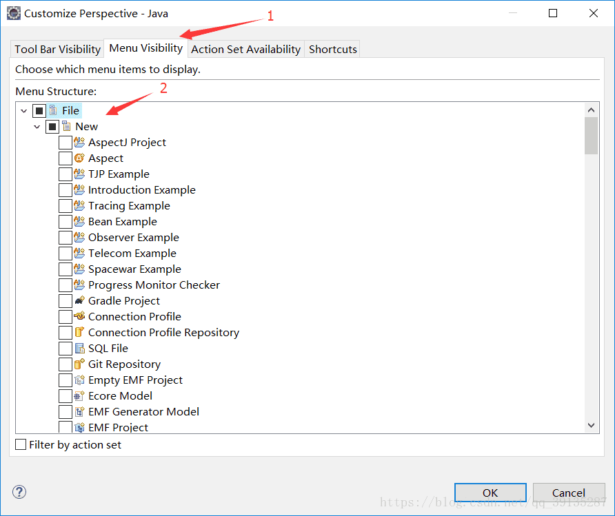The image size is (615, 516).
Task: Click the TJP Example icon
Action: click(79, 174)
